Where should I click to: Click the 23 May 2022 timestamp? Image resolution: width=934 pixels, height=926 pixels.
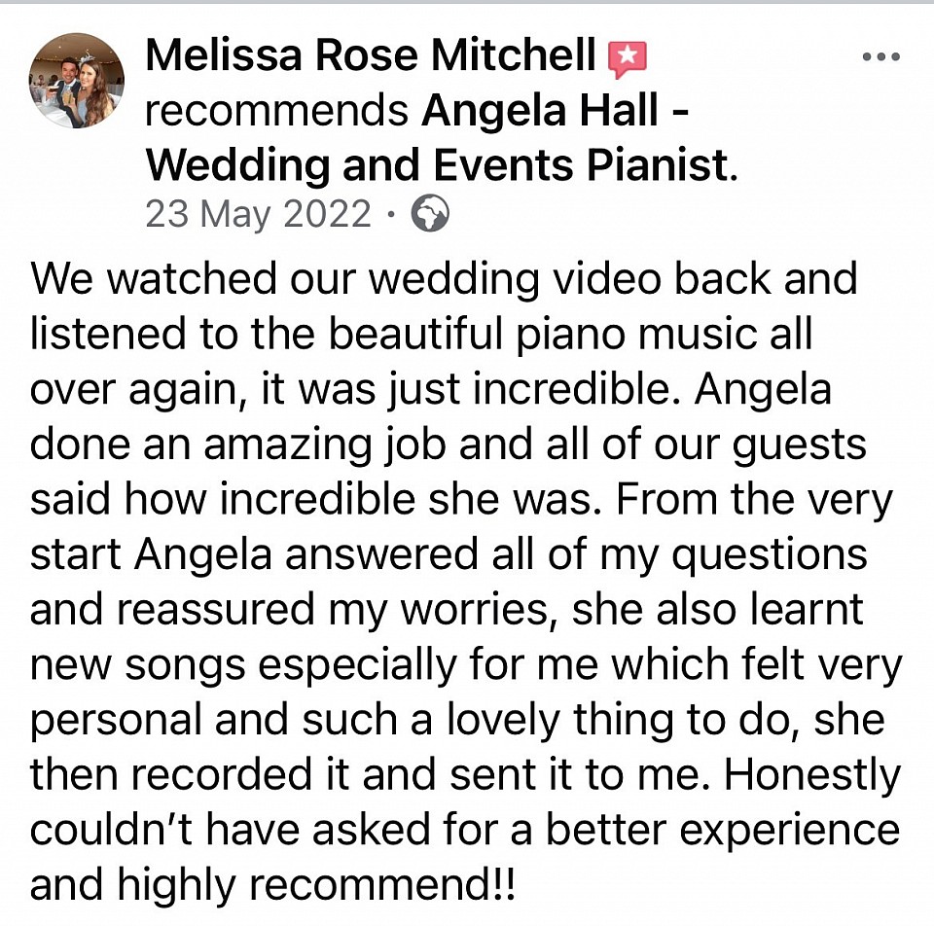(258, 215)
